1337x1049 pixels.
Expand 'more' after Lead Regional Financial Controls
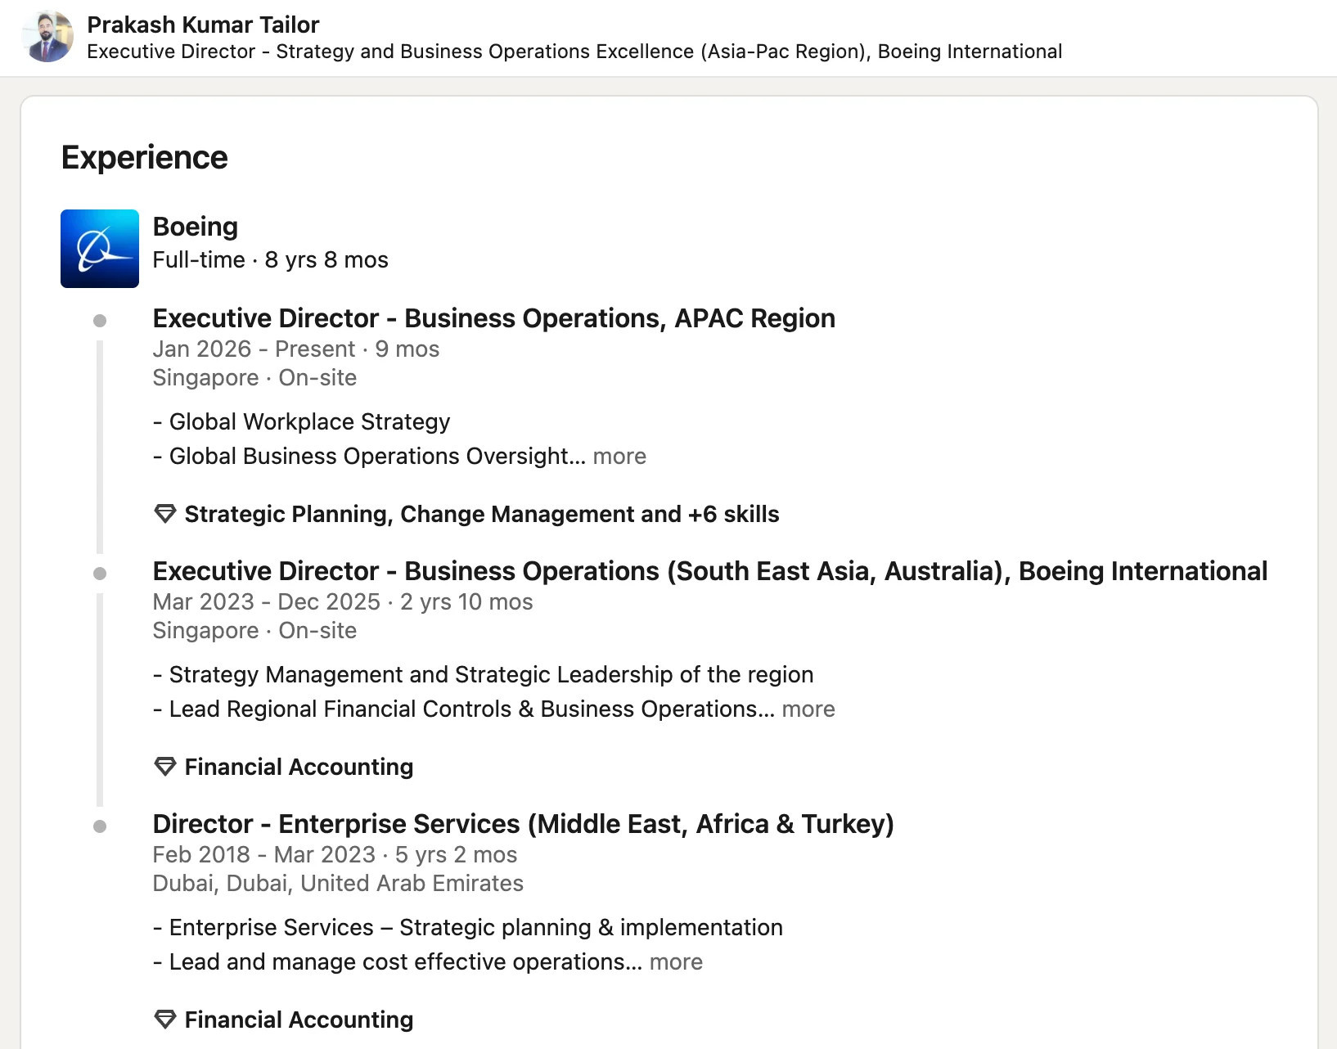tap(808, 709)
